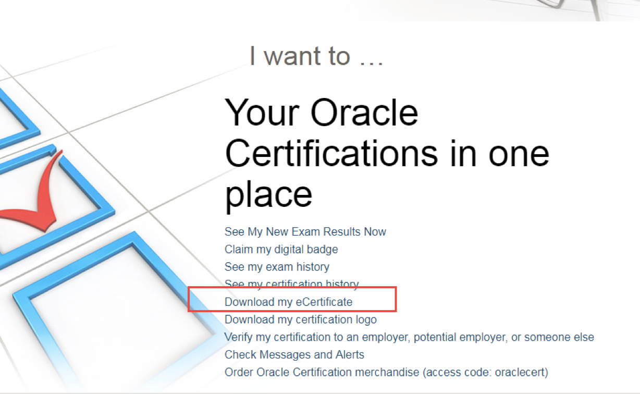Click Download my certification logo

(x=301, y=319)
